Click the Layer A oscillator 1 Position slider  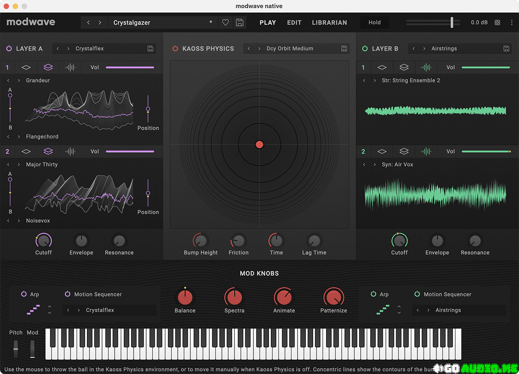click(148, 109)
